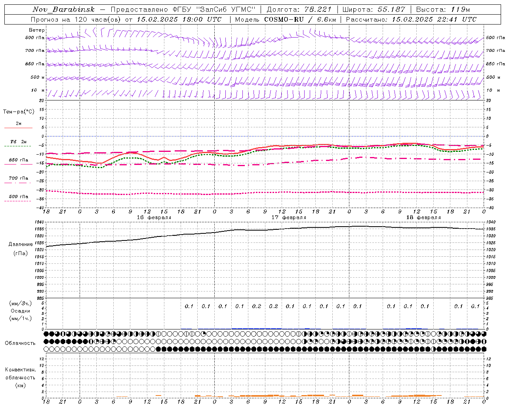Select the "ЗапСиб УГМС" provider text
Image resolution: width=507 pixels, height=405 pixels.
point(226,9)
